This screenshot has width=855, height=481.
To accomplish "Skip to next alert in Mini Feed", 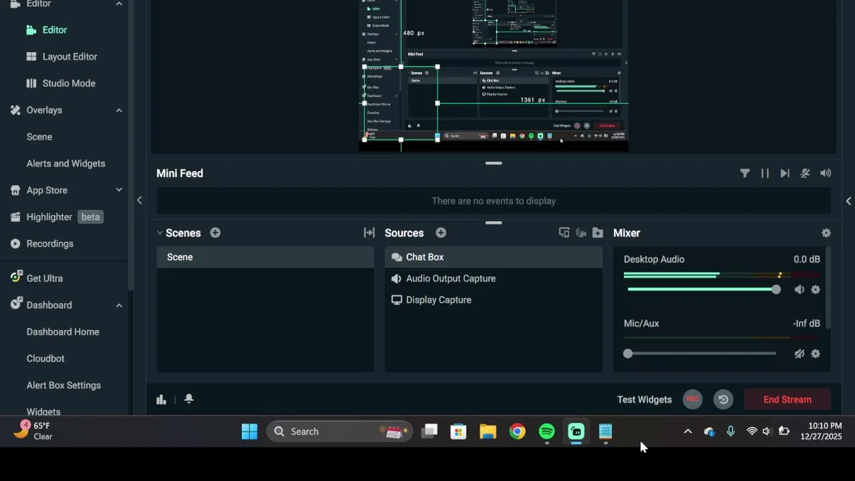I will coord(785,173).
